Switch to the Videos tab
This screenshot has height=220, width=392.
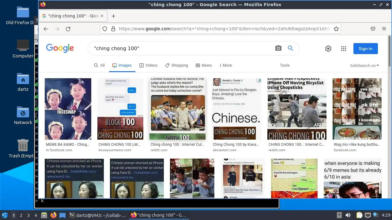pyautogui.click(x=149, y=65)
